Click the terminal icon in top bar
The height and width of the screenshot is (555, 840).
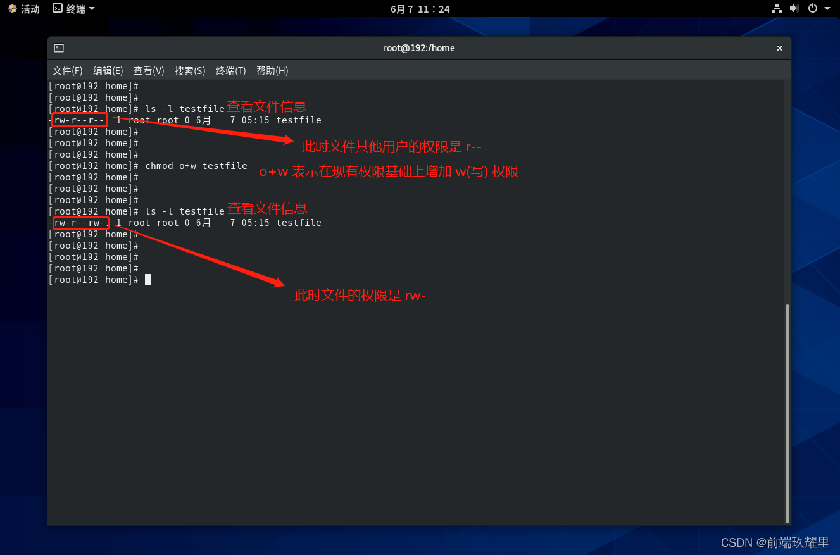click(x=58, y=8)
